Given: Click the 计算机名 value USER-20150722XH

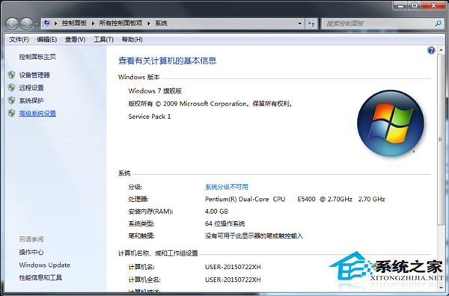Looking at the screenshot, I should coord(233,267).
